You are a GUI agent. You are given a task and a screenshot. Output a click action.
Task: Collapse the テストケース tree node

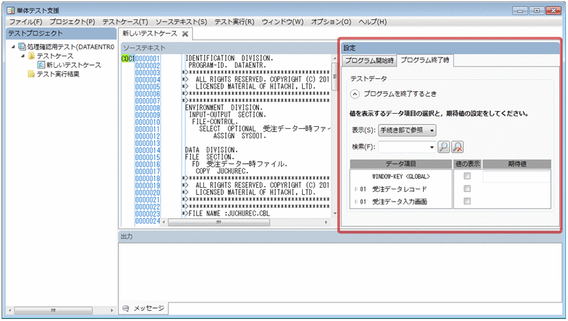coord(23,56)
